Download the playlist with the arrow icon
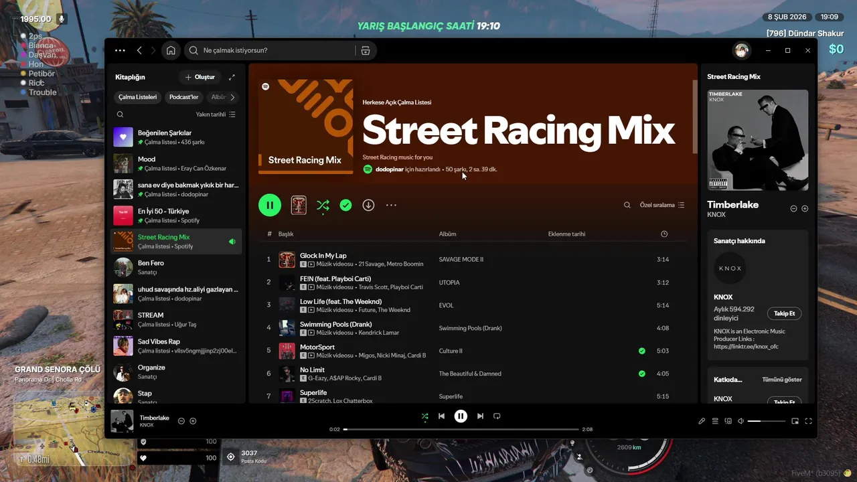Image resolution: width=857 pixels, height=482 pixels. (x=368, y=205)
